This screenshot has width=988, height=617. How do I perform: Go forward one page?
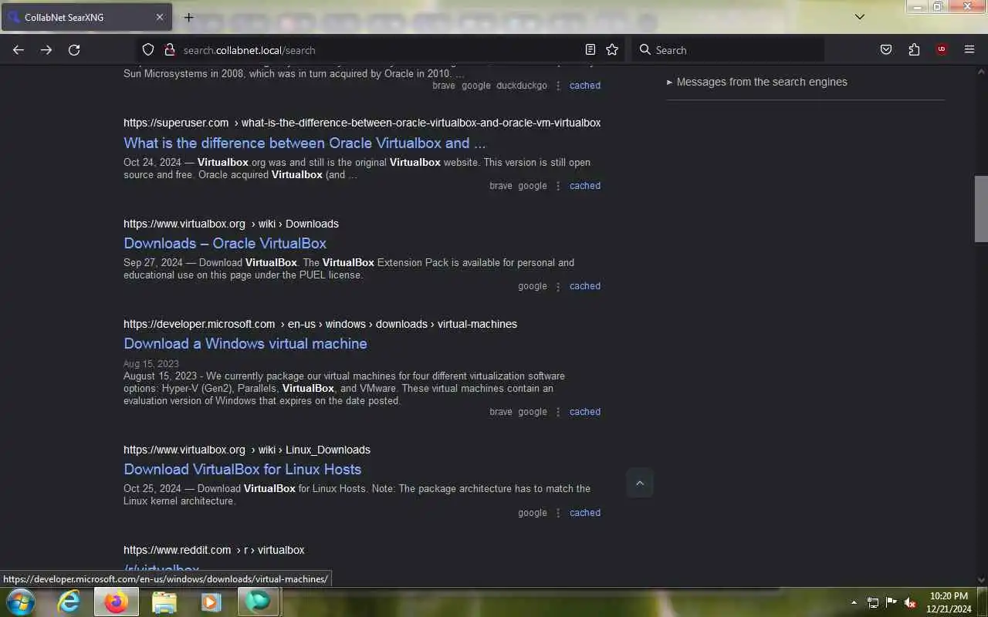tap(46, 50)
